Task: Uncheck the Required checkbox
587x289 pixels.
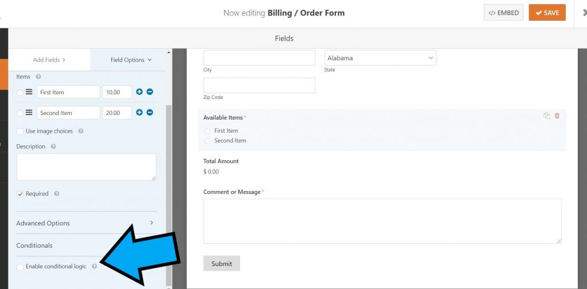Action: pos(20,193)
